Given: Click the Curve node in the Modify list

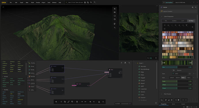Looking at the screenshot, I should point(19,94).
